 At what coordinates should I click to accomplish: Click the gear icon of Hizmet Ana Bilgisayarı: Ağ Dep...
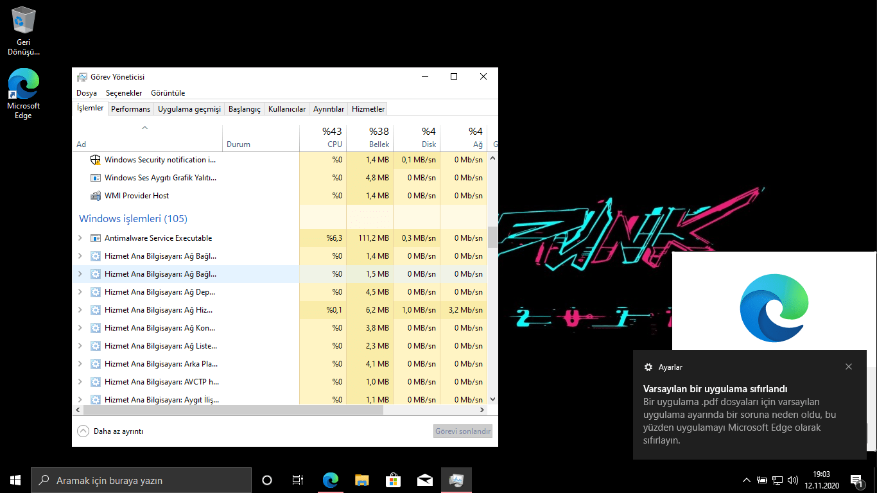(x=96, y=292)
